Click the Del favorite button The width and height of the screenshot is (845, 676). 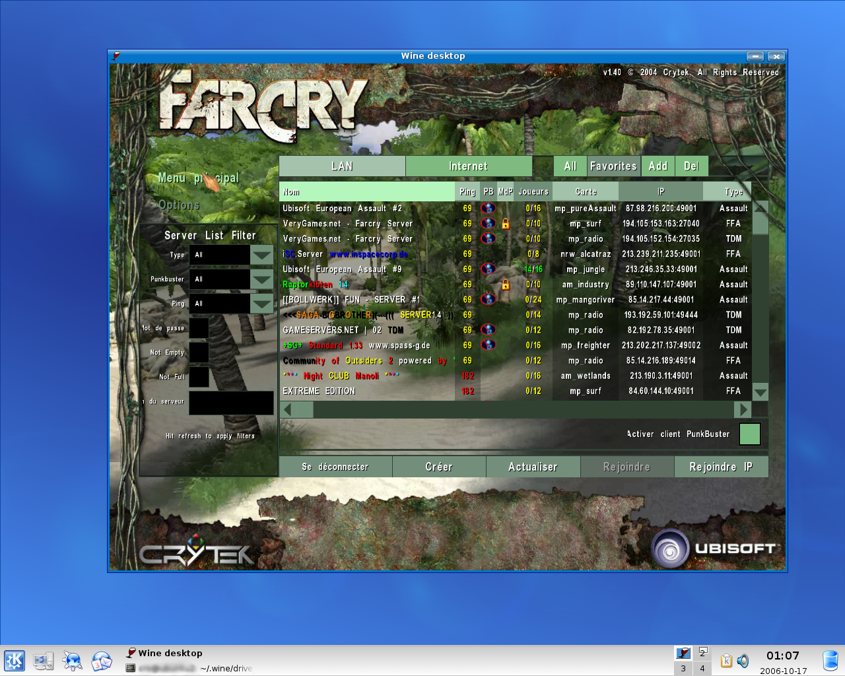pyautogui.click(x=691, y=166)
